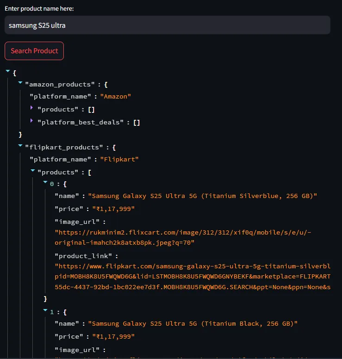Image resolution: width=342 pixels, height=359 pixels.
Task: Collapse the flipkart_products node
Action: click(x=20, y=146)
